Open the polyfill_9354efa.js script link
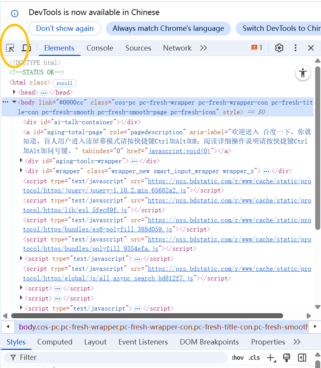This screenshot has width=321, height=368. coord(167,244)
